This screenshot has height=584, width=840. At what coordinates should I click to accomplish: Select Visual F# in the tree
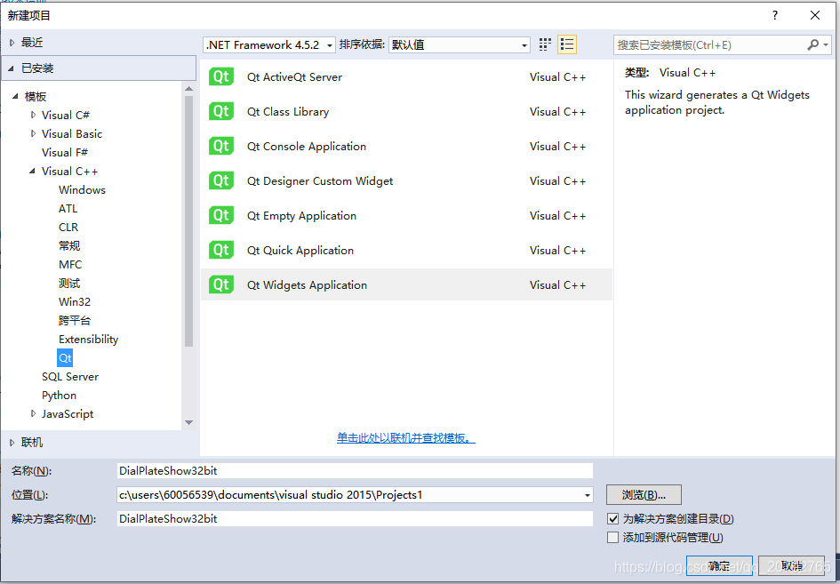(64, 153)
